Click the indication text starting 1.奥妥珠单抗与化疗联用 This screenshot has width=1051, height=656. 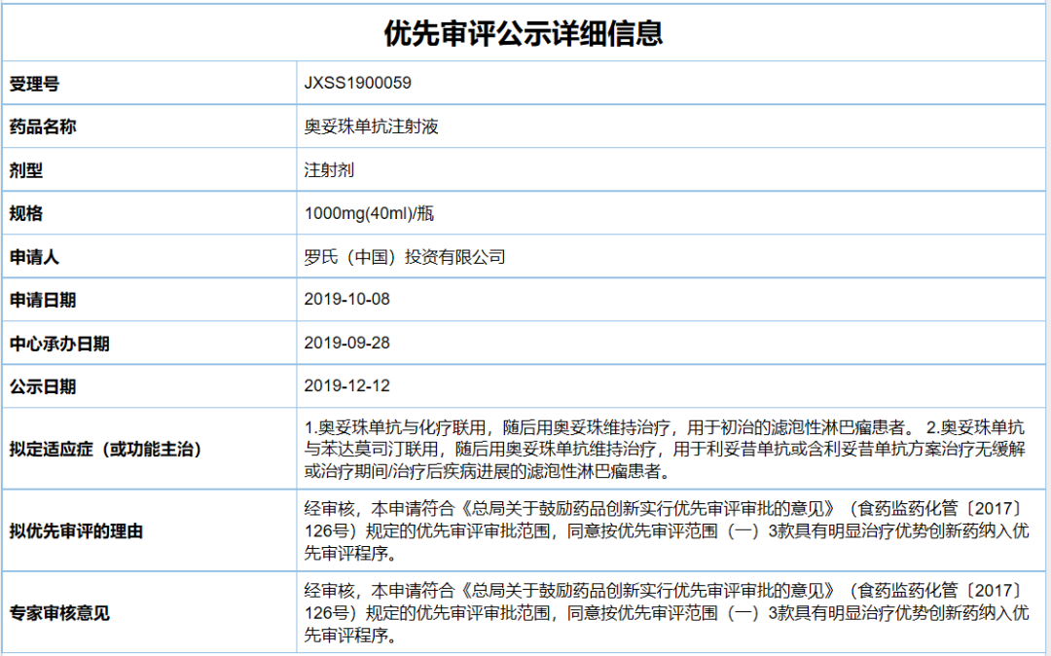(665, 449)
